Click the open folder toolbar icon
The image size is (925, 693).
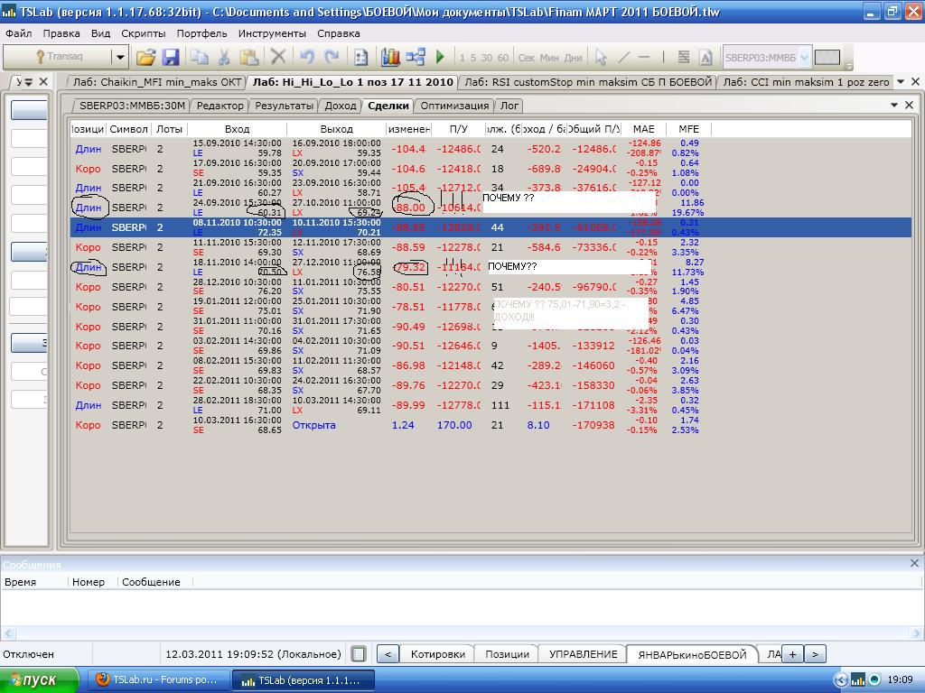tap(145, 57)
